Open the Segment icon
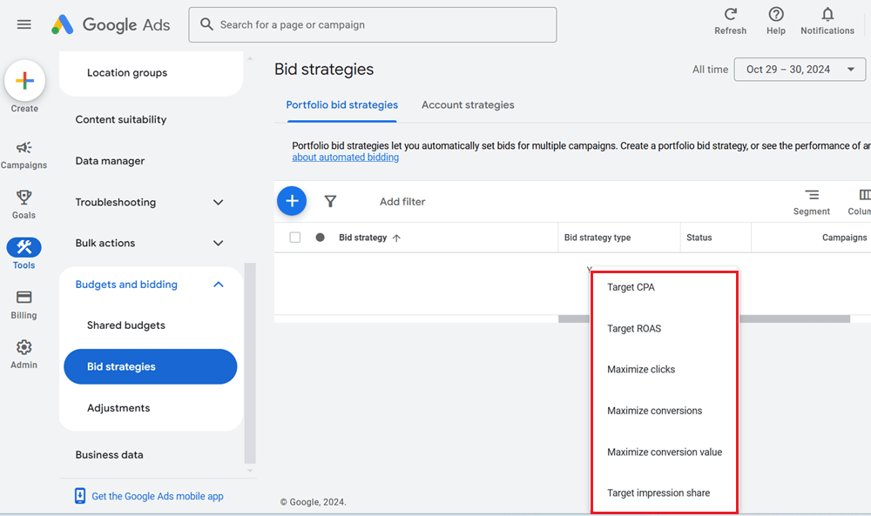 [812, 196]
